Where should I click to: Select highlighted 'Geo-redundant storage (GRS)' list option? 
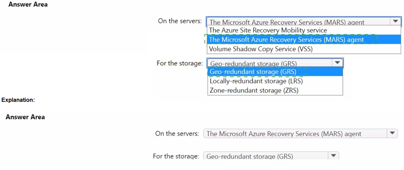(253, 72)
